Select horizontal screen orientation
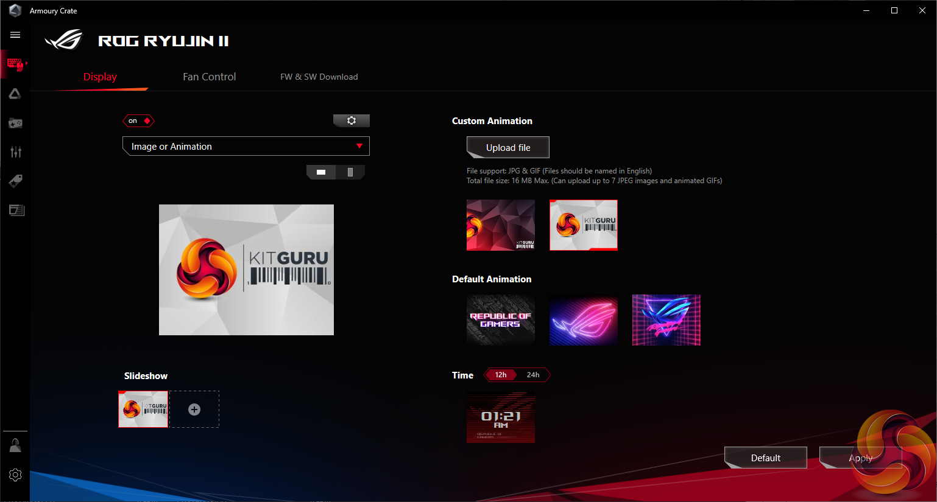Screen dimensions: 937x502 [321, 172]
